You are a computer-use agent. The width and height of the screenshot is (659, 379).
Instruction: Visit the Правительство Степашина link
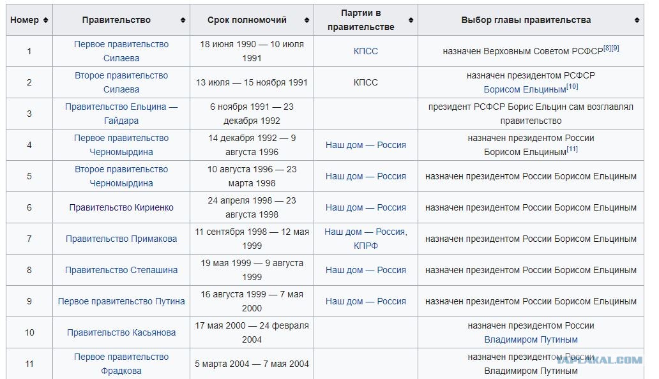point(121,270)
